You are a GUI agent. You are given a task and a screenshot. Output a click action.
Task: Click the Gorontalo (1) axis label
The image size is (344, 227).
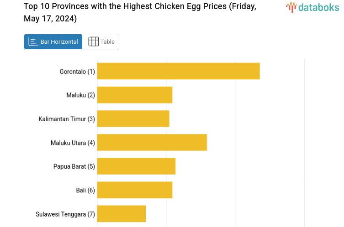(x=77, y=72)
